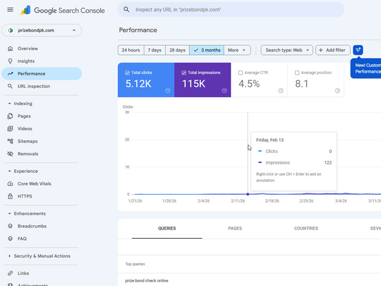381x286 pixels.
Task: Select the 24 hours date range
Action: [131, 50]
